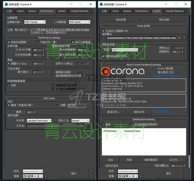Select 屏幕大小 (px) radio button
Viewport: 194px width, 181px height.
9,64
